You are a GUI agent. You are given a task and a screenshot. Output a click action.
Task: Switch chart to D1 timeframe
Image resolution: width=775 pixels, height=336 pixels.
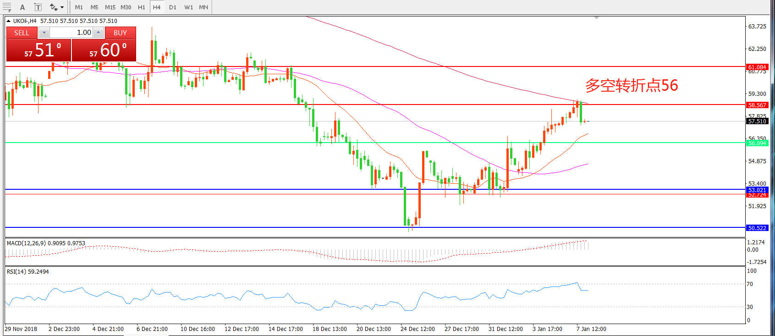pos(172,7)
